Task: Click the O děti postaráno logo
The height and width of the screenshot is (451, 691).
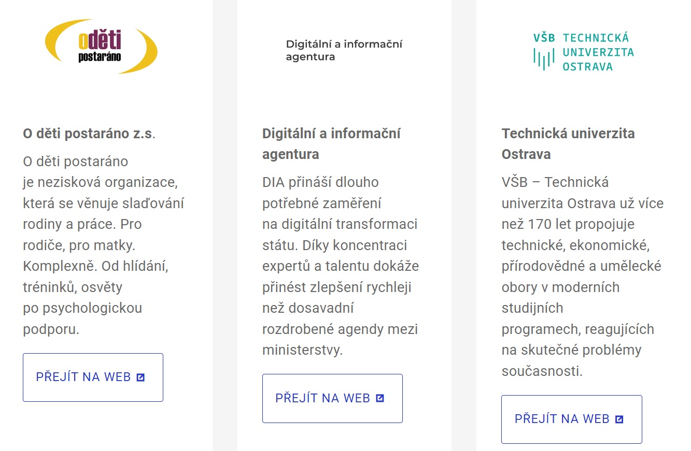Action: pyautogui.click(x=101, y=47)
